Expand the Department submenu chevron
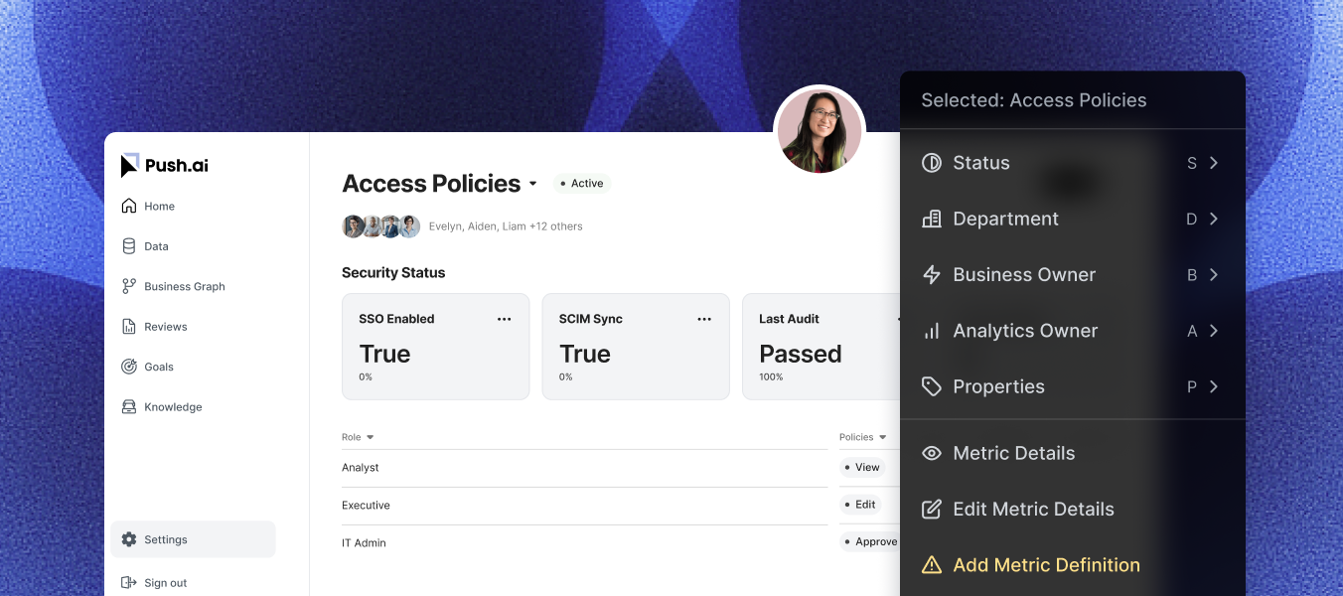This screenshot has height=596, width=1343. 1214,219
